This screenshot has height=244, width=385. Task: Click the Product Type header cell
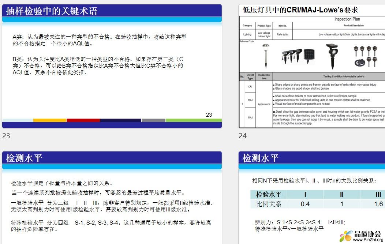coord(264,26)
